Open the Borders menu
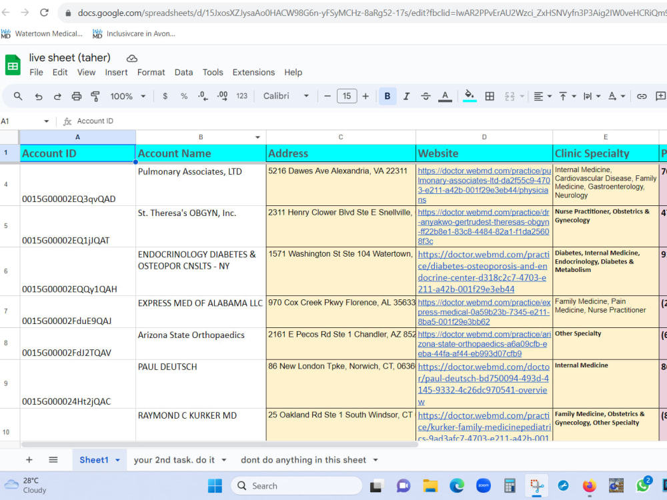667x500 pixels. pyautogui.click(x=490, y=95)
